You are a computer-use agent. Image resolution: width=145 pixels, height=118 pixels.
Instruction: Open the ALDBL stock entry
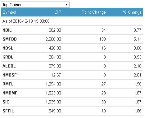click(9, 66)
